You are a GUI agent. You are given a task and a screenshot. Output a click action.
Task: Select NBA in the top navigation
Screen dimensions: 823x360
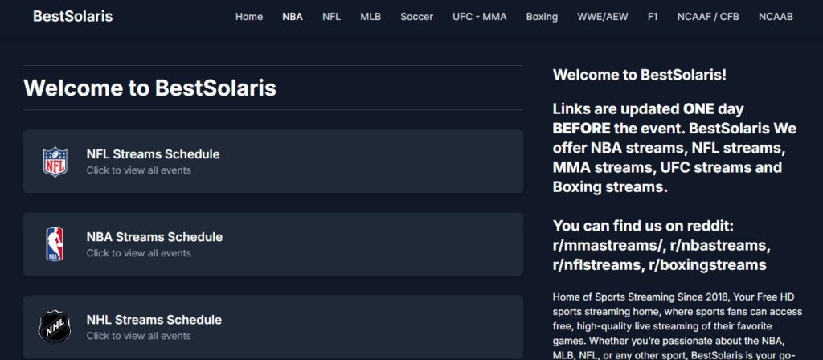(293, 17)
